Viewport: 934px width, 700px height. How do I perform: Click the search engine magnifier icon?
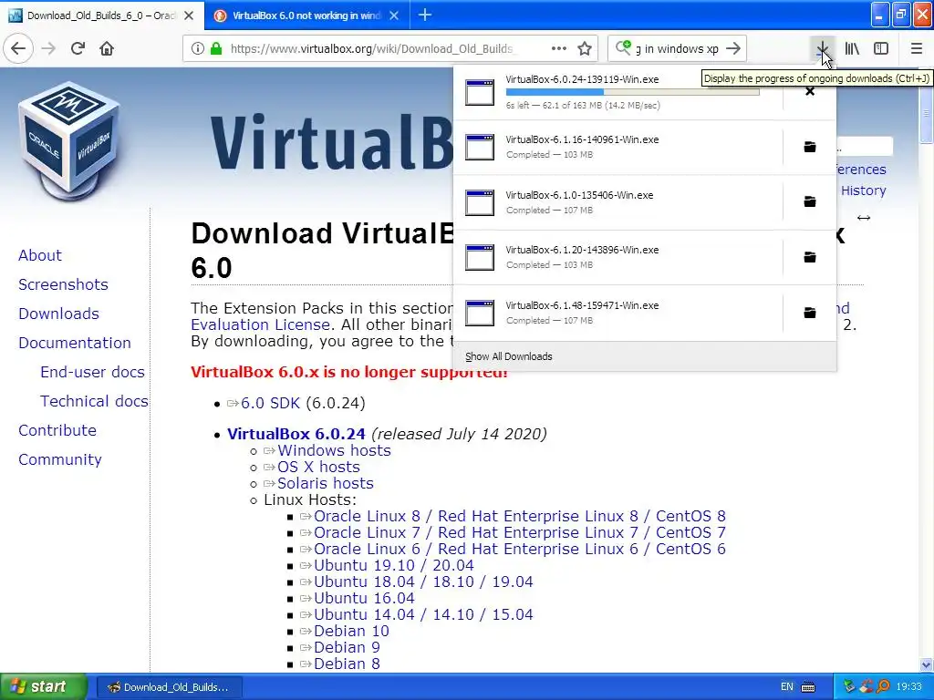click(x=623, y=47)
